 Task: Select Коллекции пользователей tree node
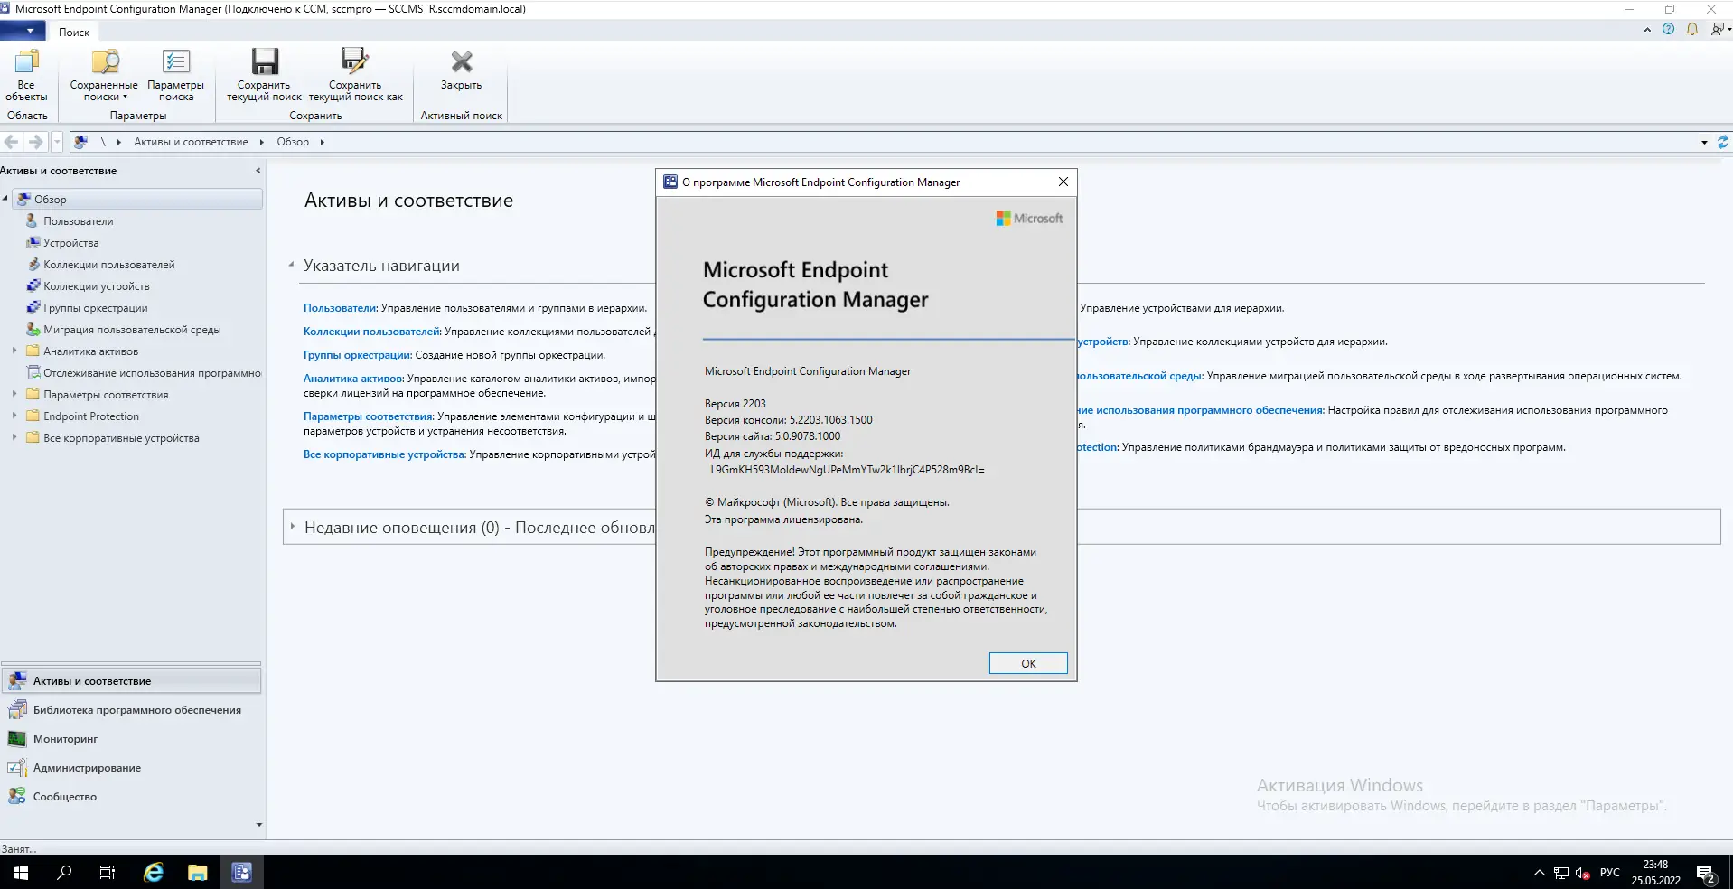point(109,265)
